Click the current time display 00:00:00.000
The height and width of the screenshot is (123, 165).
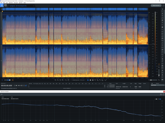[6, 85]
